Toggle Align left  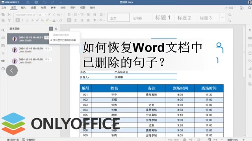pyautogui.click(x=69, y=20)
